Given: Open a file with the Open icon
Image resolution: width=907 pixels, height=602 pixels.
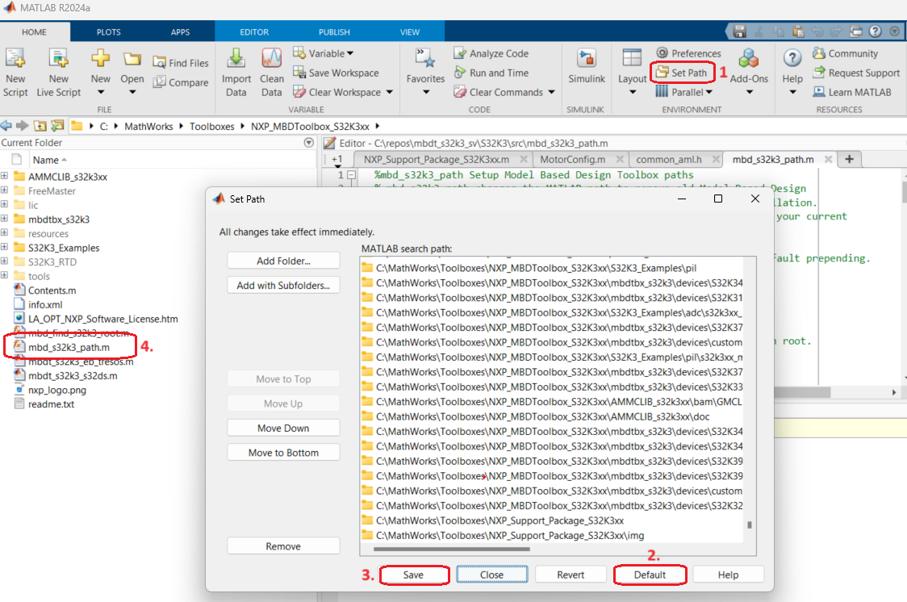Looking at the screenshot, I should pos(132,65).
